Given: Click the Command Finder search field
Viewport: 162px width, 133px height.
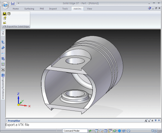Looking at the screenshot, I should click(75, 131).
